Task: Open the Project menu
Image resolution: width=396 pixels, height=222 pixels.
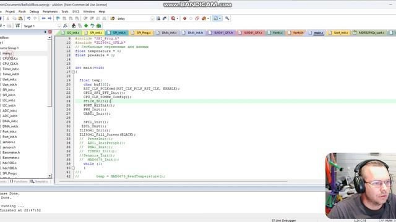Action: point(10,12)
